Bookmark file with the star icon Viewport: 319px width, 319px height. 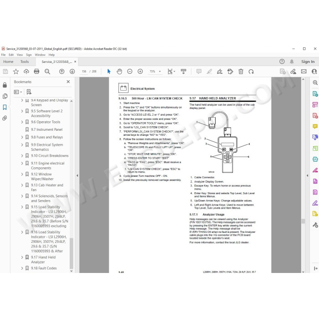(x=16, y=72)
